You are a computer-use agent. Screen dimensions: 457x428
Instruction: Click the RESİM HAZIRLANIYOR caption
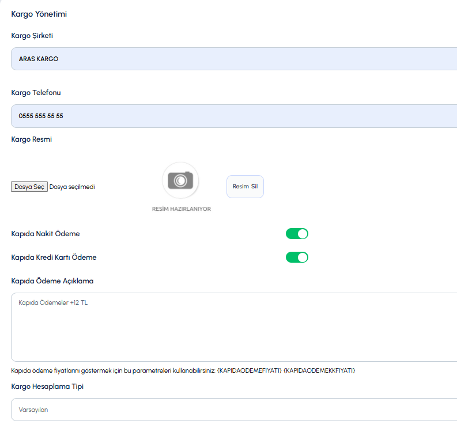[x=182, y=209]
